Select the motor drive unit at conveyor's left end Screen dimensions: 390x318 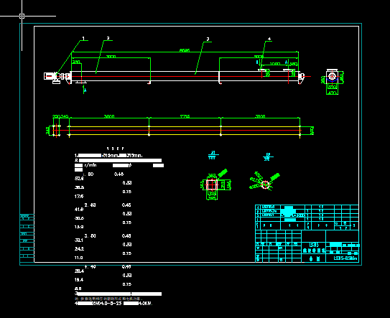point(56,78)
